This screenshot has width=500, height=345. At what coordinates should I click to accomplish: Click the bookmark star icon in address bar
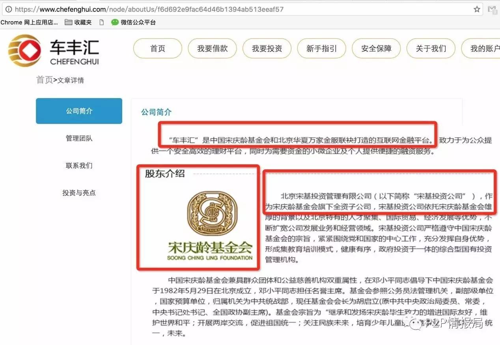477,9
